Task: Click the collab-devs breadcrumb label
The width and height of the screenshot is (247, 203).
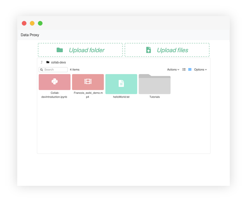Action: click(x=59, y=62)
